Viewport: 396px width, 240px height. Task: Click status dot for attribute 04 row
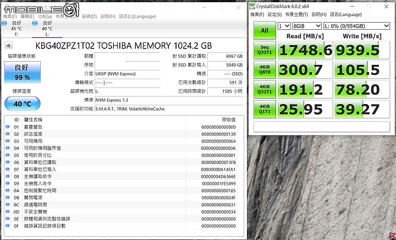[8, 148]
